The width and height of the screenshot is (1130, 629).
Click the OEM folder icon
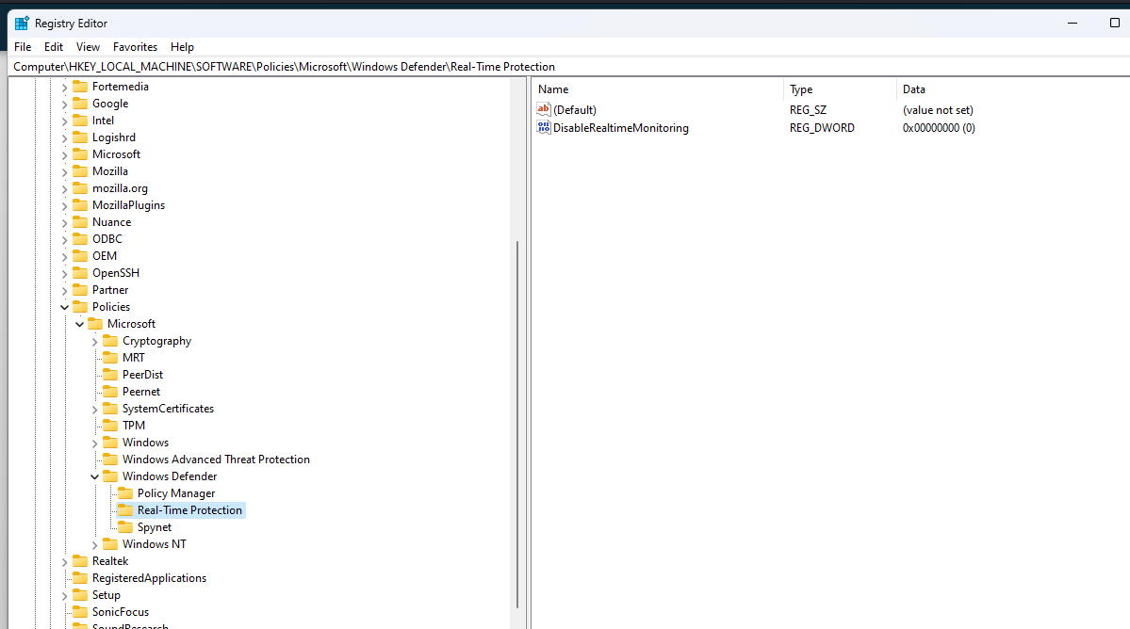click(x=80, y=255)
